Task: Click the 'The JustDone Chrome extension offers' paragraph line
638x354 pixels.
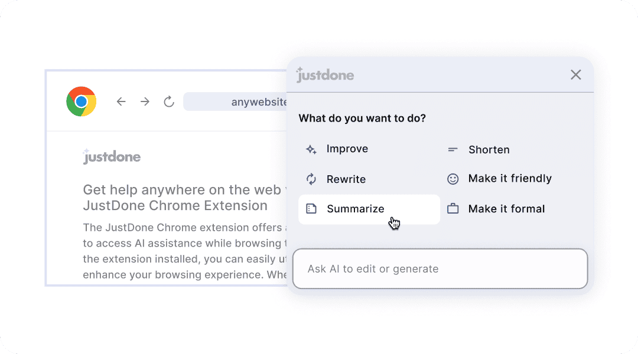Action: [185, 228]
